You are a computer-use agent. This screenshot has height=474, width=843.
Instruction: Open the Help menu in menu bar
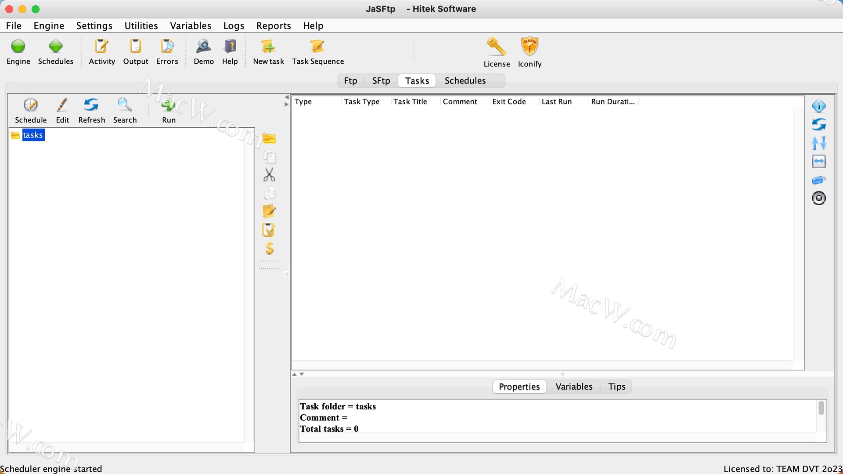(313, 25)
